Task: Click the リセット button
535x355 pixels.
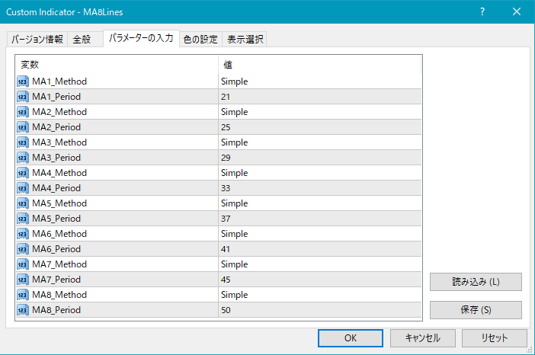Action: [x=495, y=337]
